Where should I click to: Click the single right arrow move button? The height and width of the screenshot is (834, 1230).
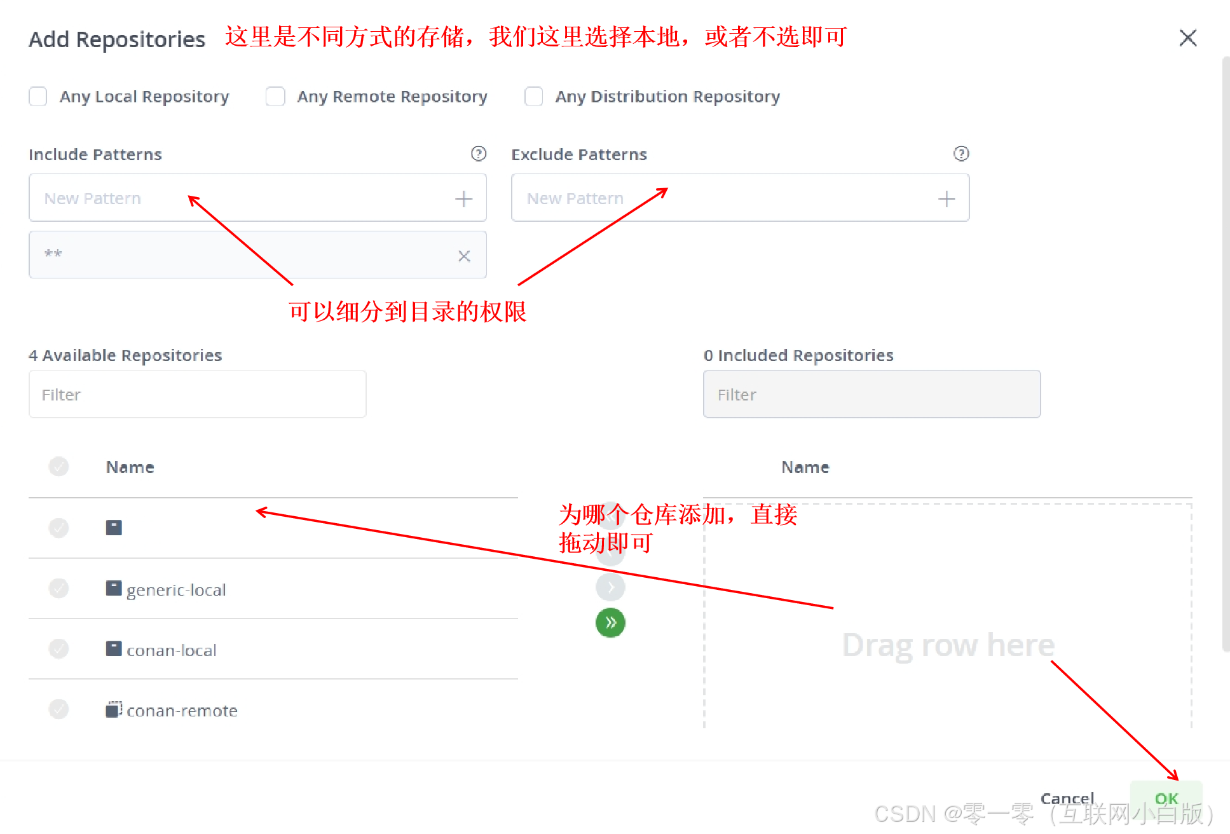(x=610, y=587)
